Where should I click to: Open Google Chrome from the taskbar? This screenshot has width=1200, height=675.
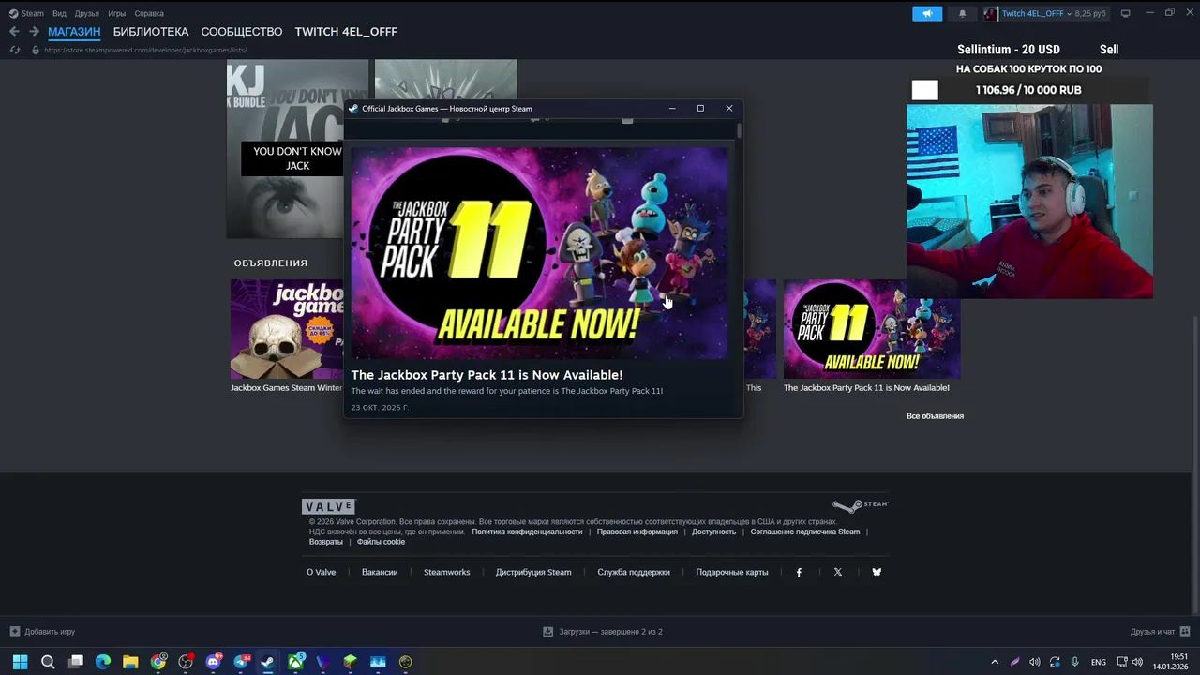pos(158,662)
